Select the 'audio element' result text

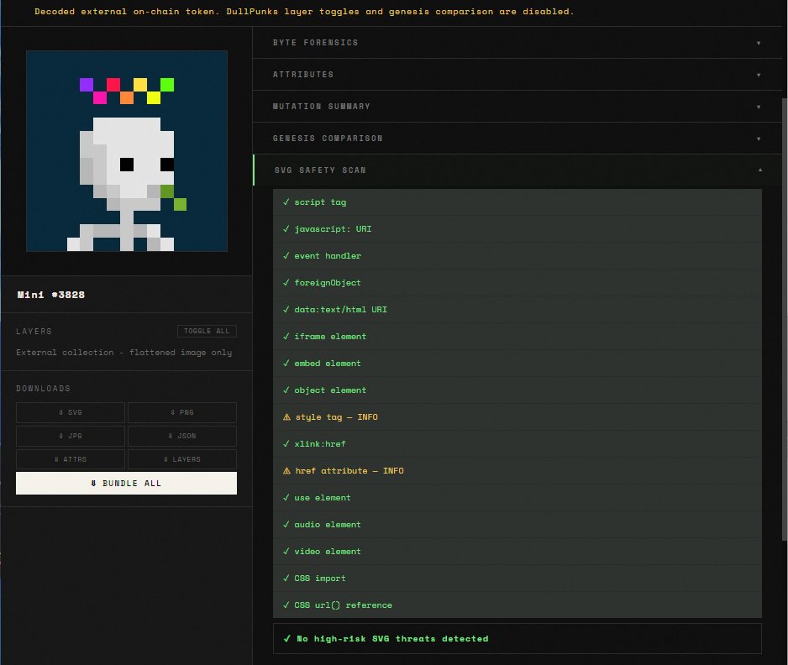[x=327, y=525]
